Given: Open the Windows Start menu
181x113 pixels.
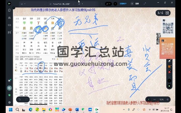Looking at the screenshot, I should [11, 109].
